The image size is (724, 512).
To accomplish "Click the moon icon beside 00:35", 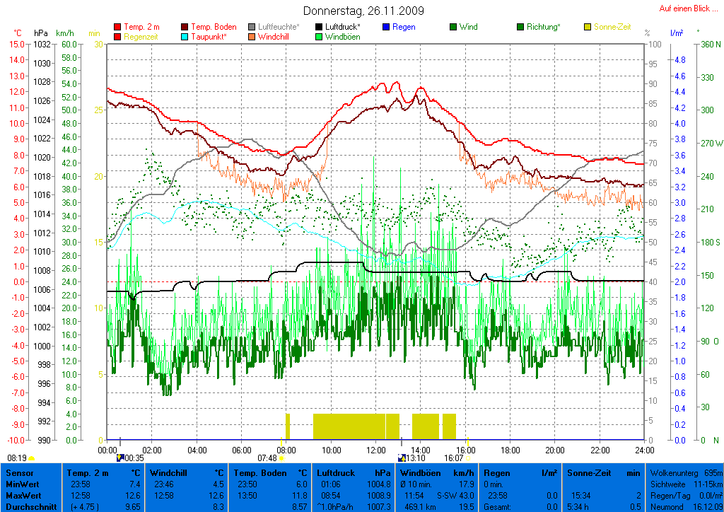I will (x=120, y=458).
